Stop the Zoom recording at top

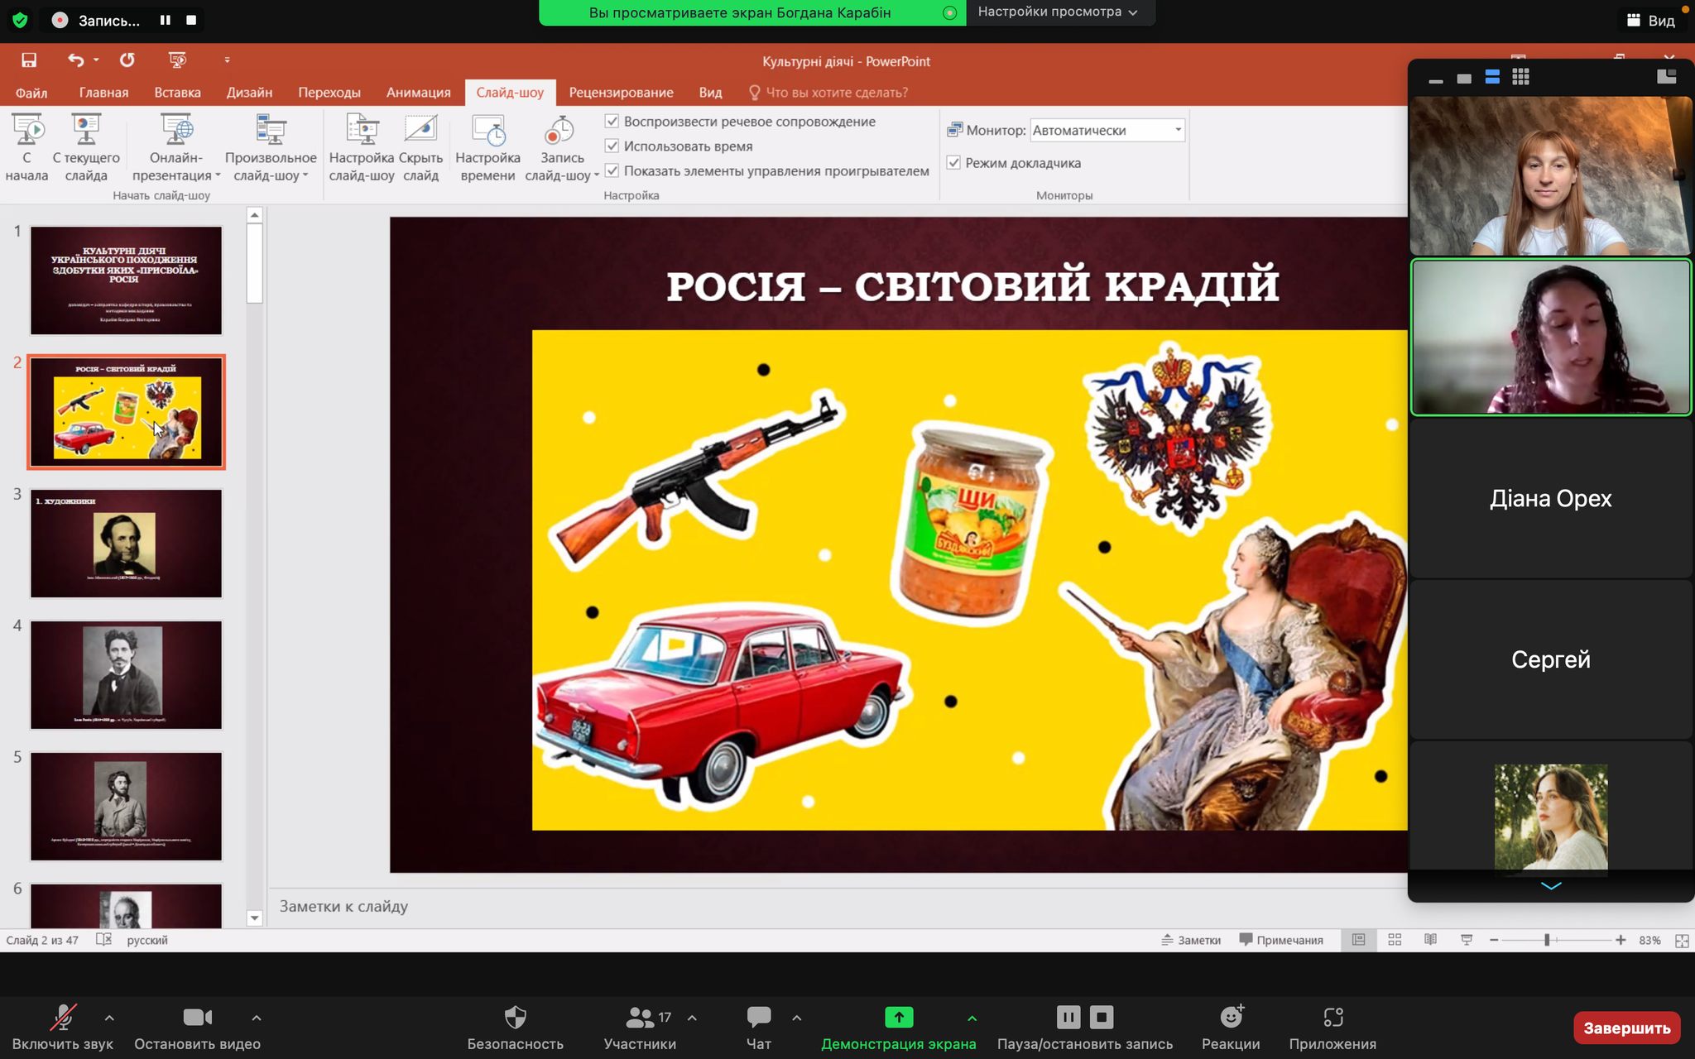pyautogui.click(x=191, y=20)
